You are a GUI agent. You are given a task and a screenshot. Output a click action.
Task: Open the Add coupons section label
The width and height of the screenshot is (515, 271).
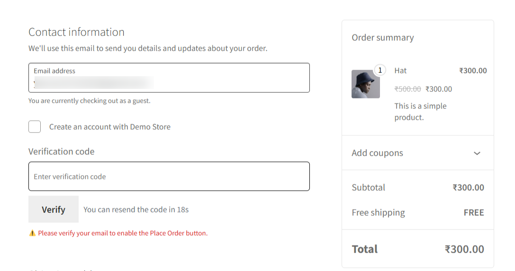coord(377,153)
